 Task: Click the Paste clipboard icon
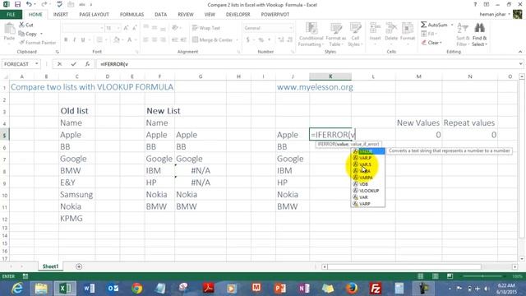coord(9,30)
